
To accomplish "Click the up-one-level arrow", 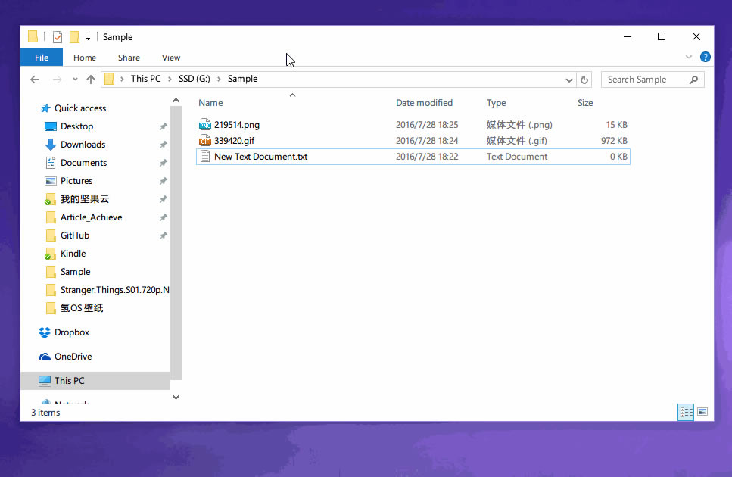I will (x=90, y=79).
